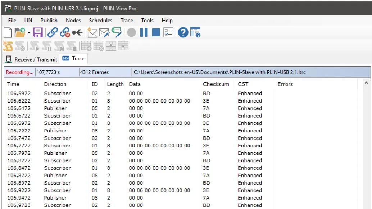The width and height of the screenshot is (372, 209).
Task: Click the window info icon
Action: [x=195, y=32]
